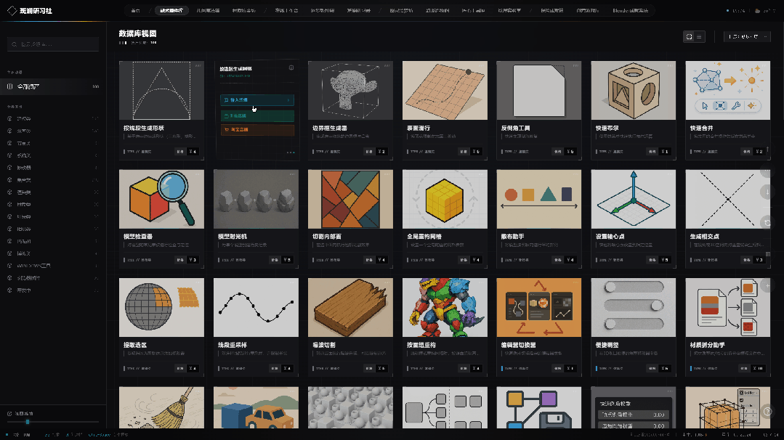Focus the sidebar search field
Screen dimensions: 784x440
click(x=53, y=44)
